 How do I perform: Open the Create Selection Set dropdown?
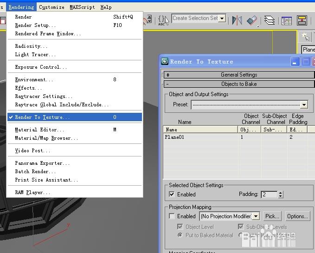click(x=222, y=19)
